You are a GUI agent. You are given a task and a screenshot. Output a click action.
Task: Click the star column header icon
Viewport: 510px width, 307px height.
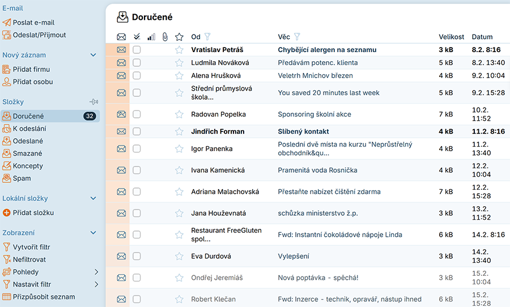click(x=179, y=37)
